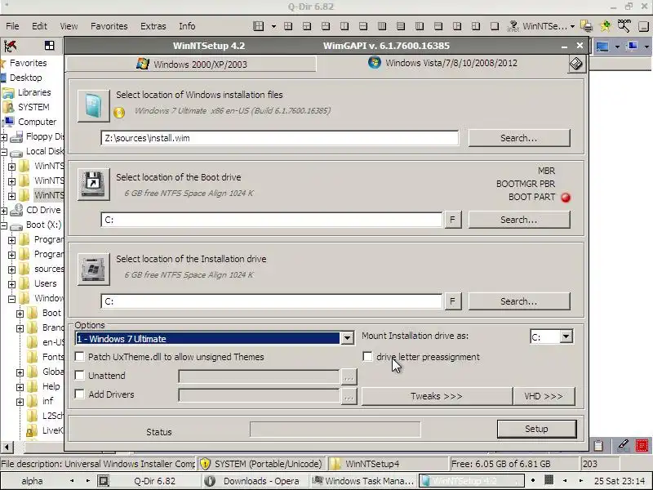Click the clipboard icon in the bottom right

coord(598,445)
